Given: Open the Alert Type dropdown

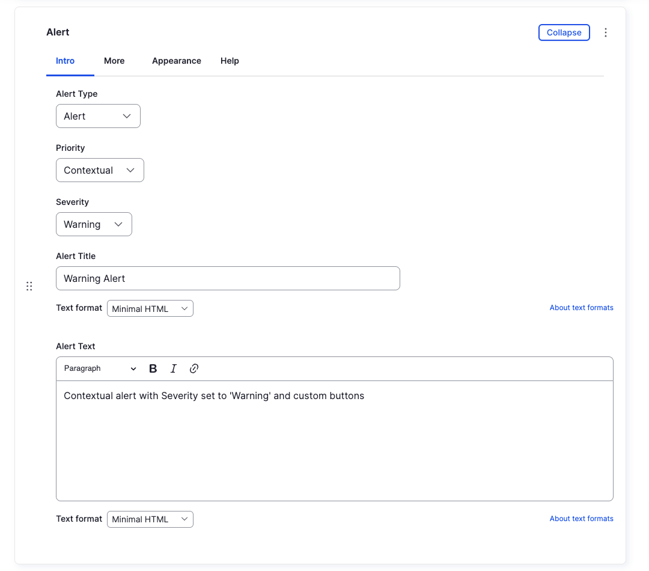Looking at the screenshot, I should pos(98,116).
